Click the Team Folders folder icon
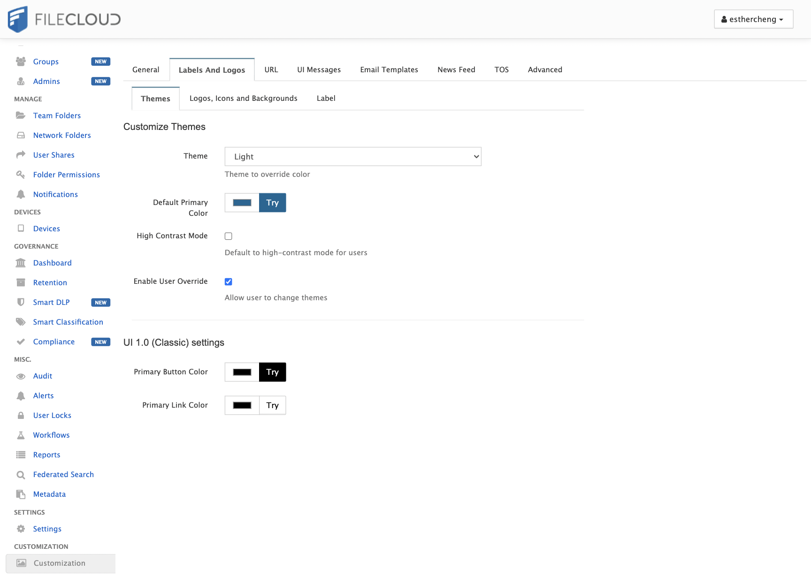811x577 pixels. click(21, 115)
